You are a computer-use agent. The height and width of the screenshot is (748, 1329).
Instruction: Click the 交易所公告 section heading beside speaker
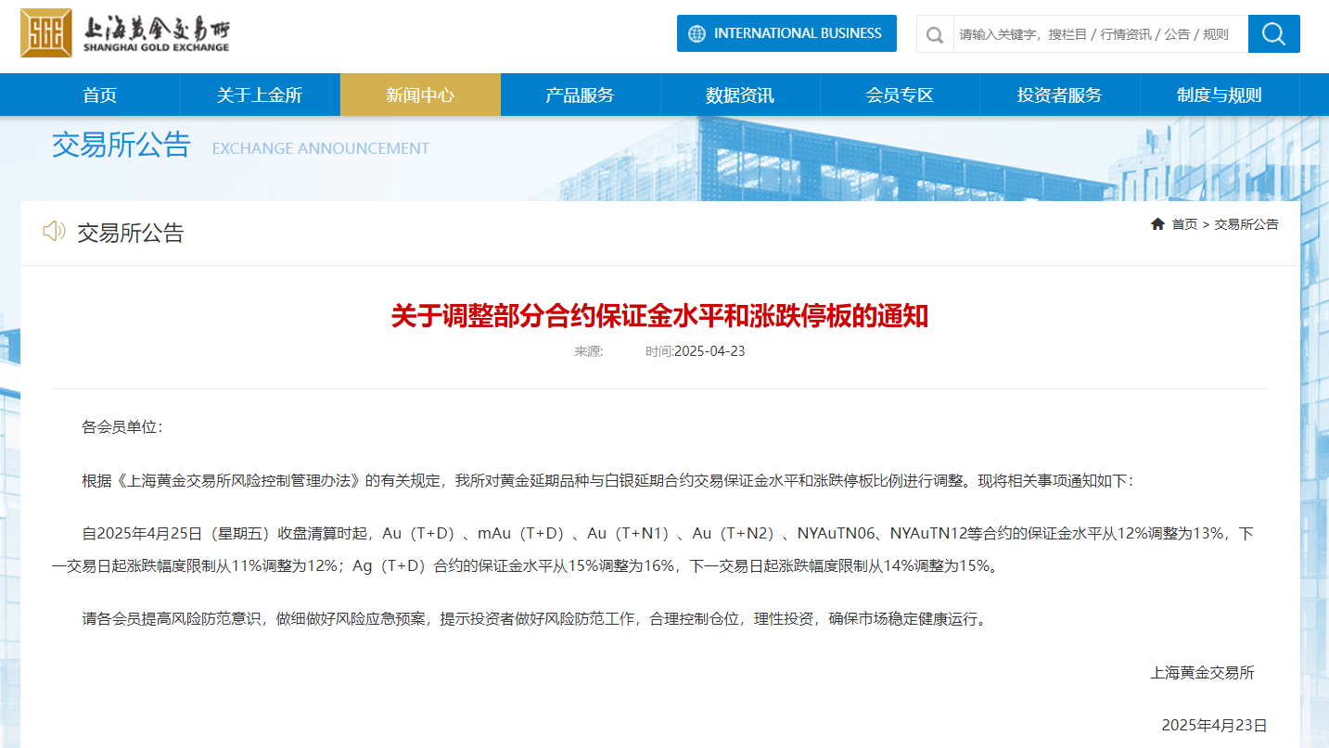(131, 233)
